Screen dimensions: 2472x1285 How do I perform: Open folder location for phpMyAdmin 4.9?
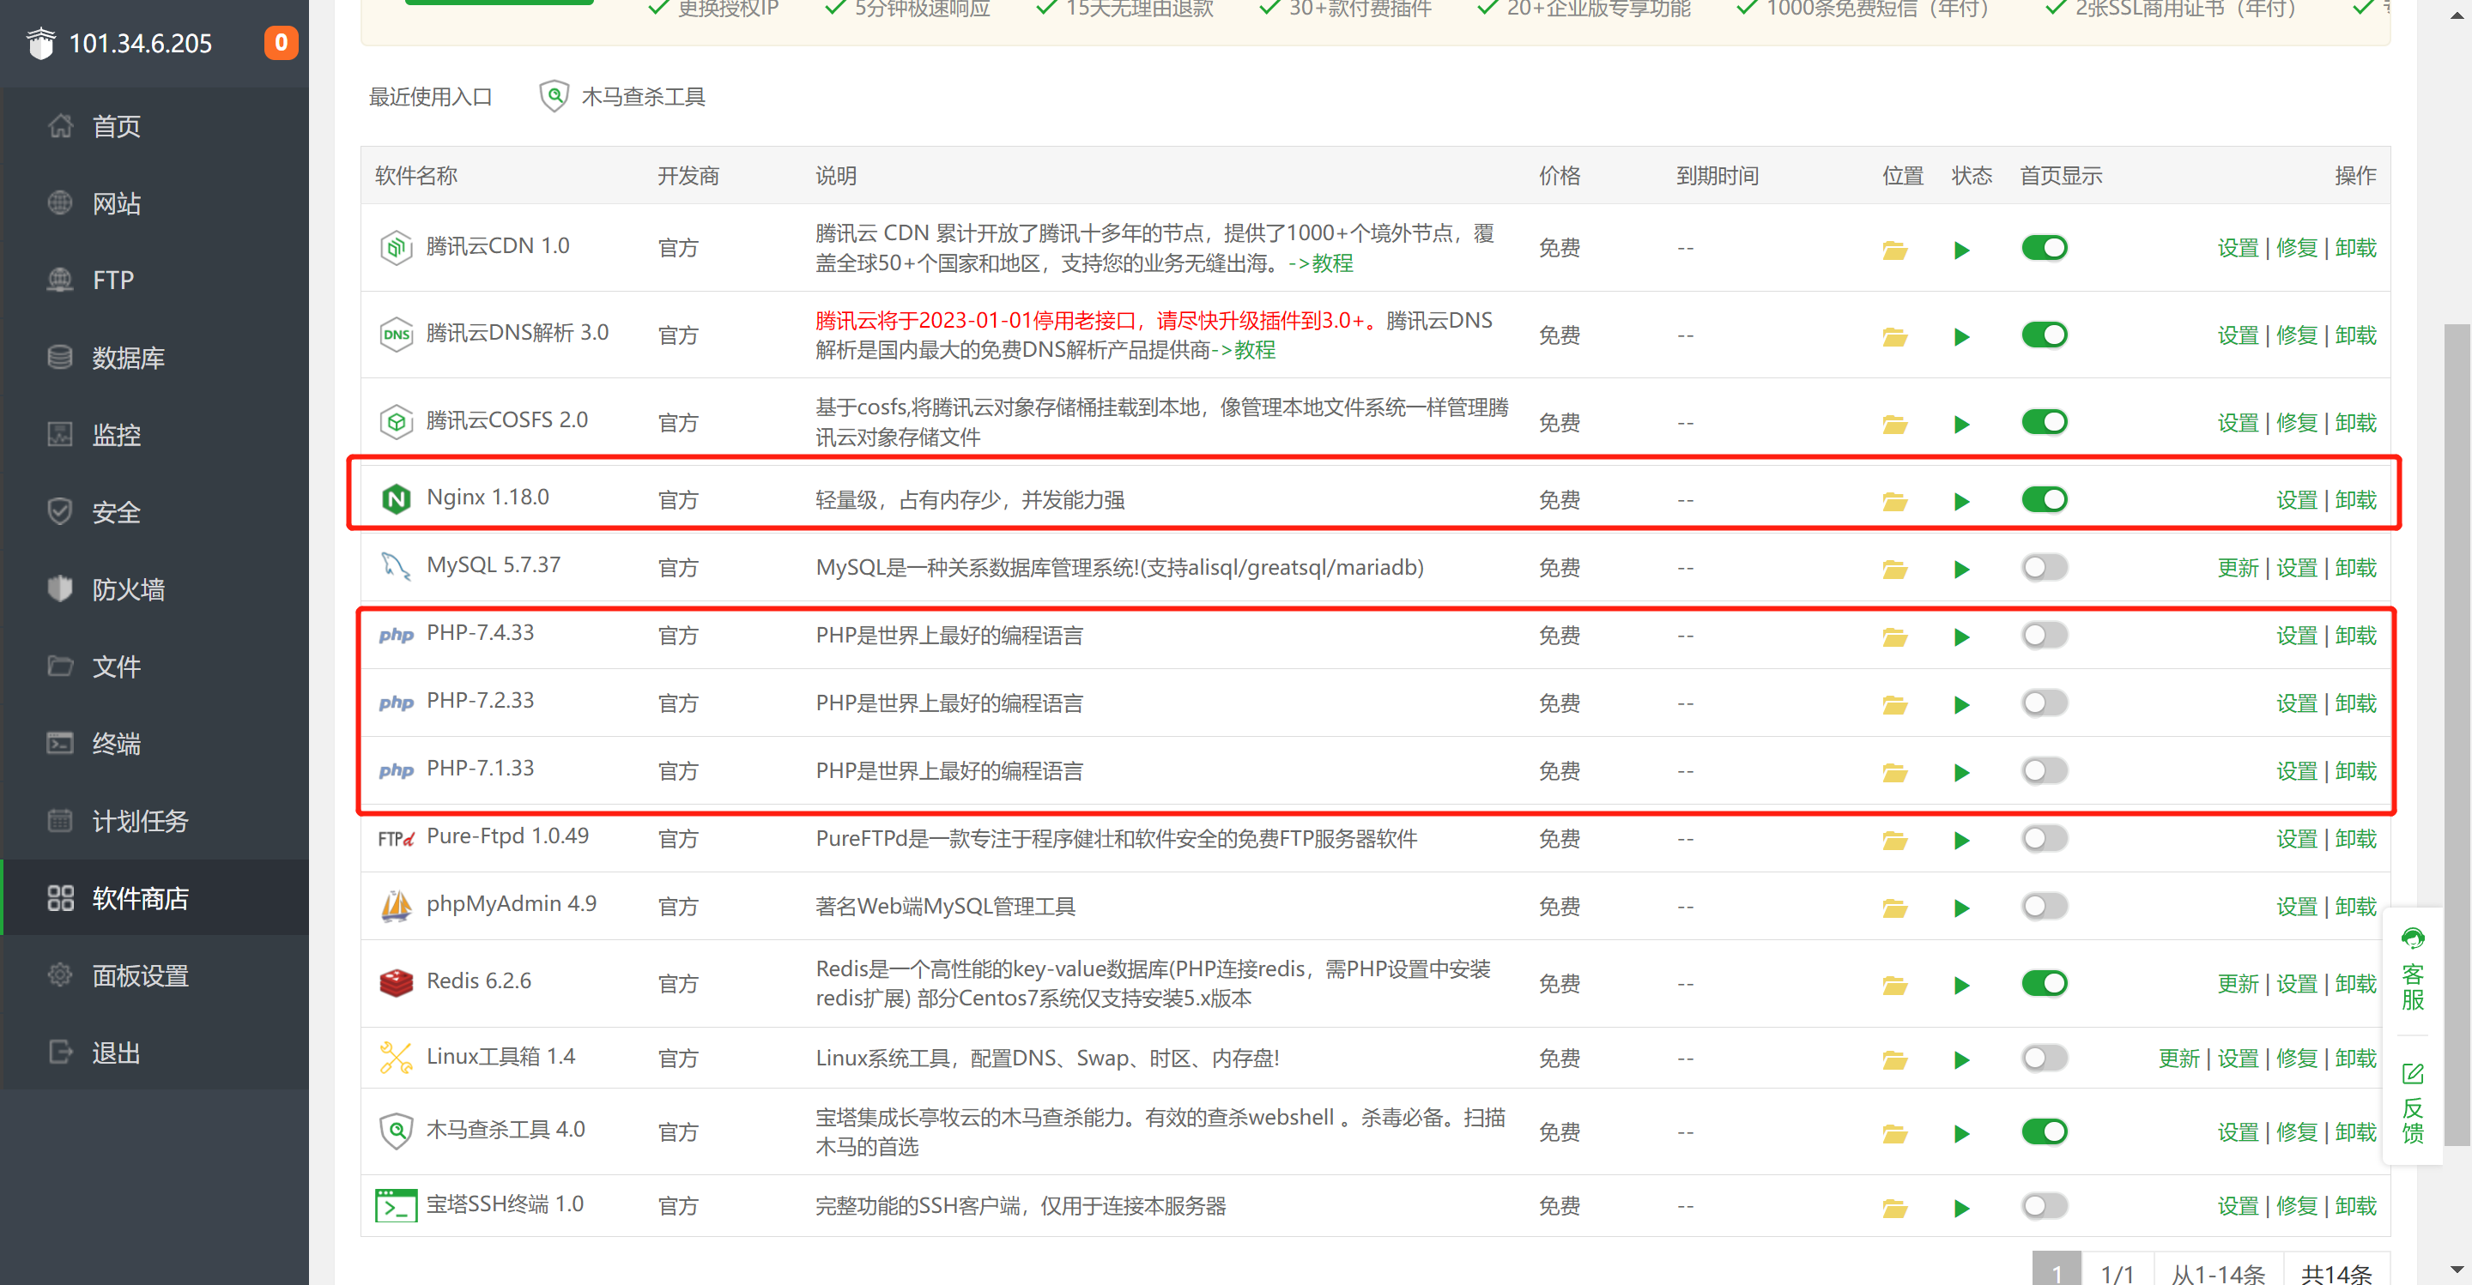(1894, 908)
